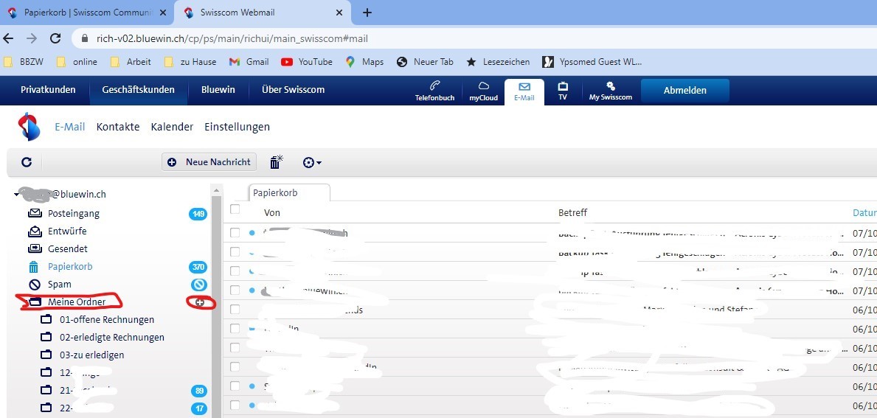Screen dimensions: 877x418
Task: Click the Posteingang 149 unread badge
Action: tap(198, 214)
